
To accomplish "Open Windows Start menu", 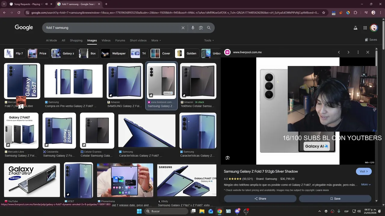I will [139, 211].
